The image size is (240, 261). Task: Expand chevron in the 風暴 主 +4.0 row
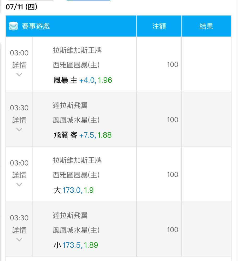(19, 74)
